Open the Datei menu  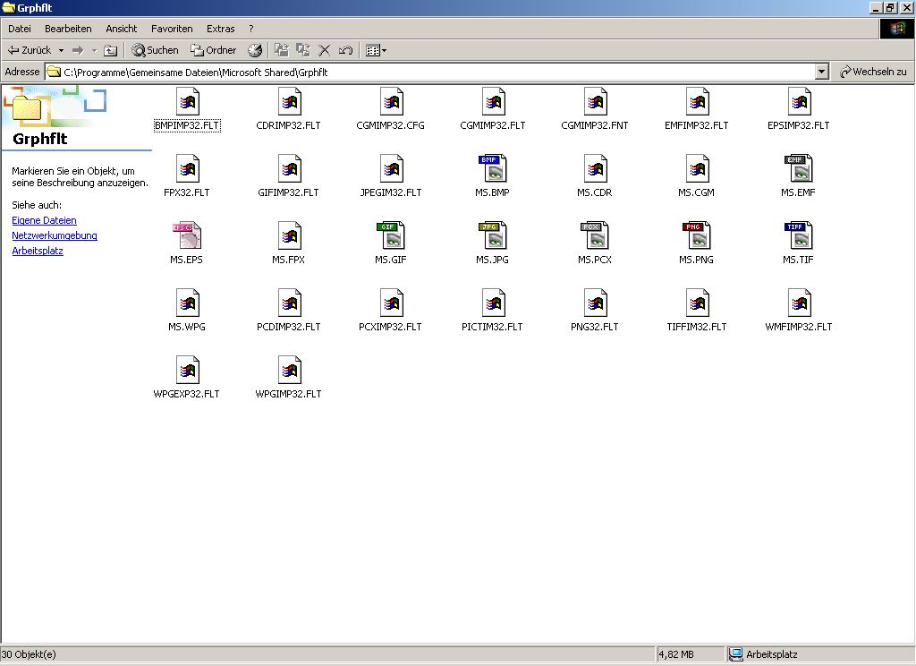pos(20,29)
